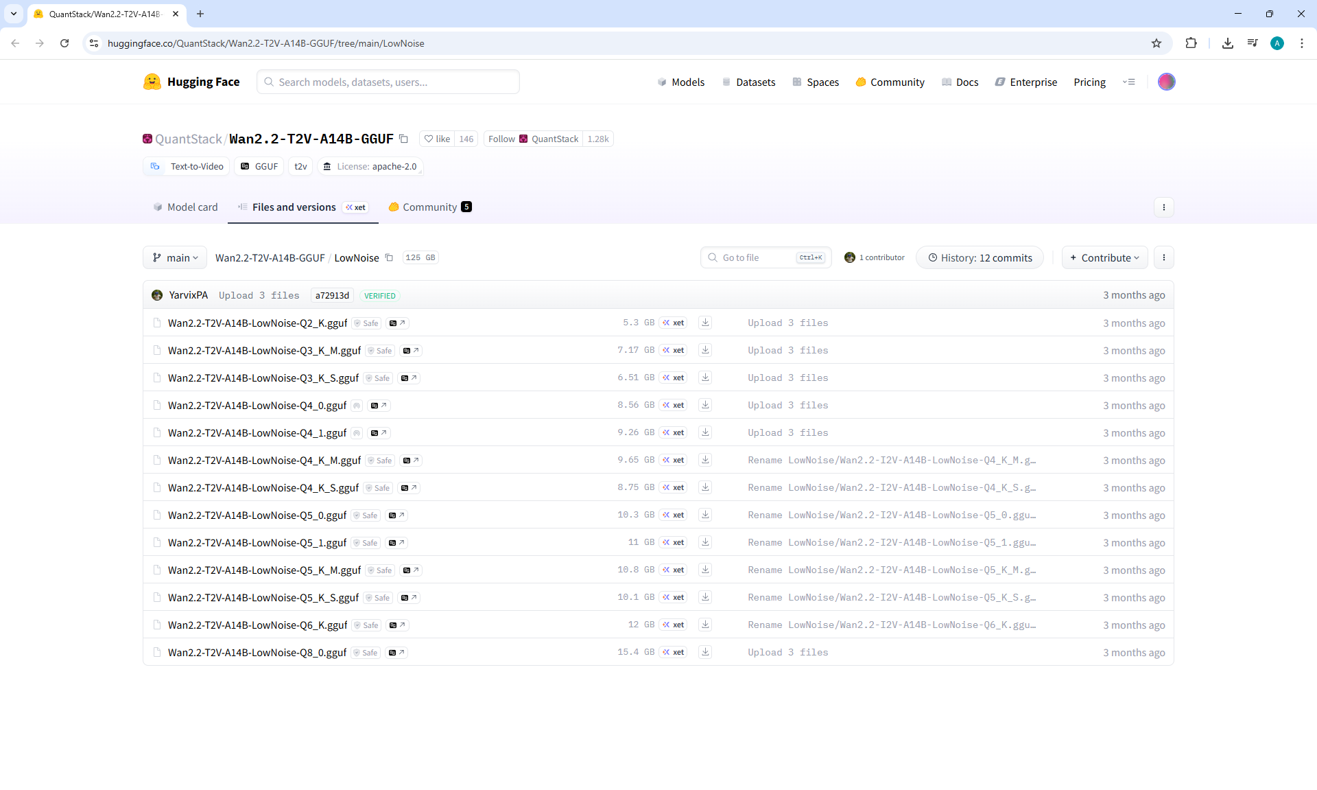Download the Q2_K.gguf file
This screenshot has height=790, width=1317.
pyautogui.click(x=704, y=323)
